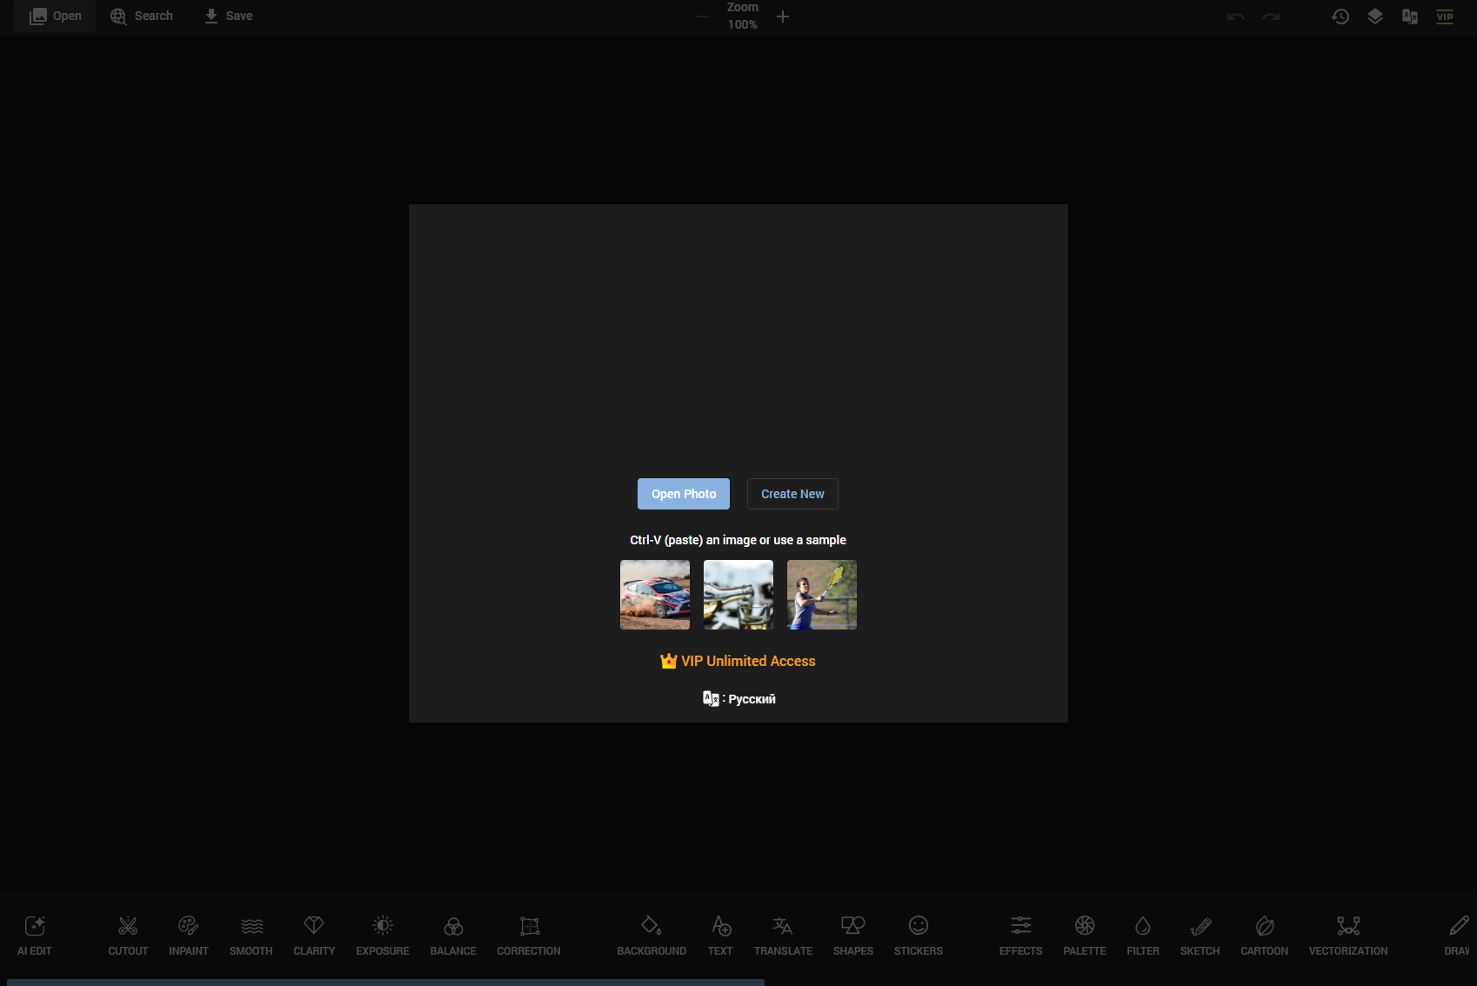
Task: Select the Background fill tool
Action: [x=652, y=936]
